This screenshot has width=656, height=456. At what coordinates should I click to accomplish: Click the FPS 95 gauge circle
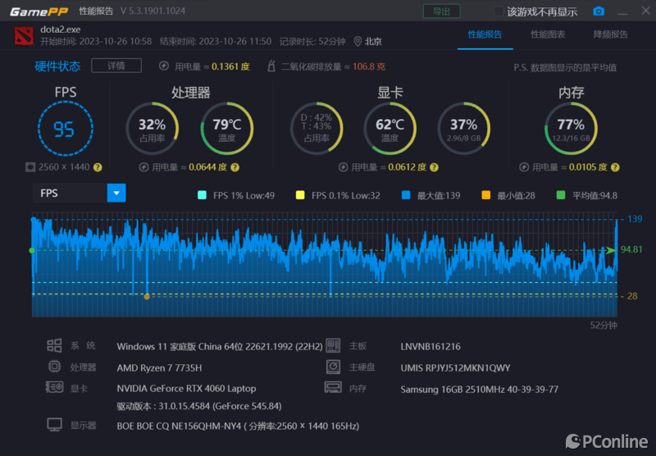[x=66, y=129]
